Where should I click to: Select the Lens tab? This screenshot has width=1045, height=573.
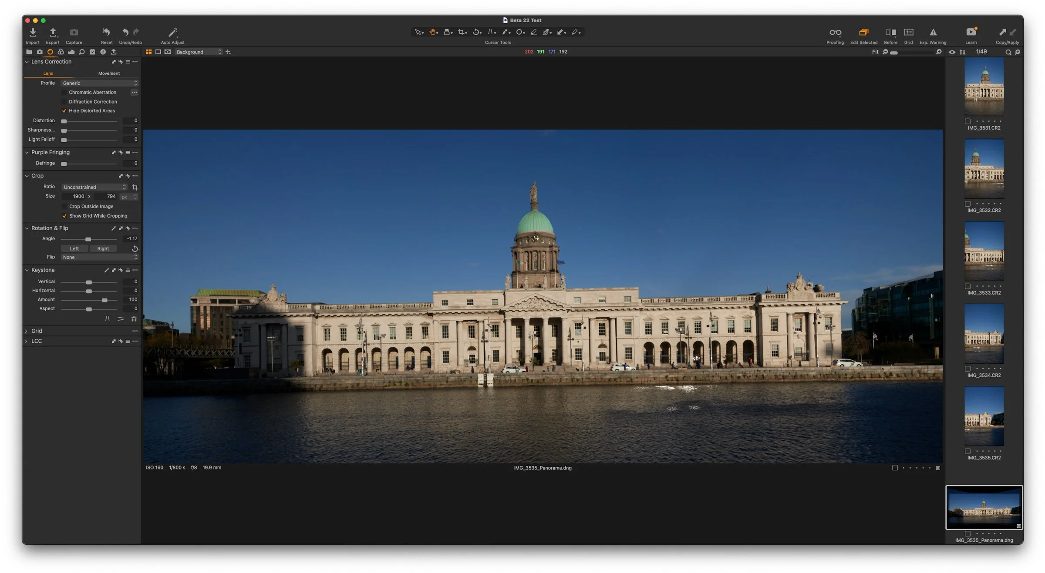tap(48, 74)
